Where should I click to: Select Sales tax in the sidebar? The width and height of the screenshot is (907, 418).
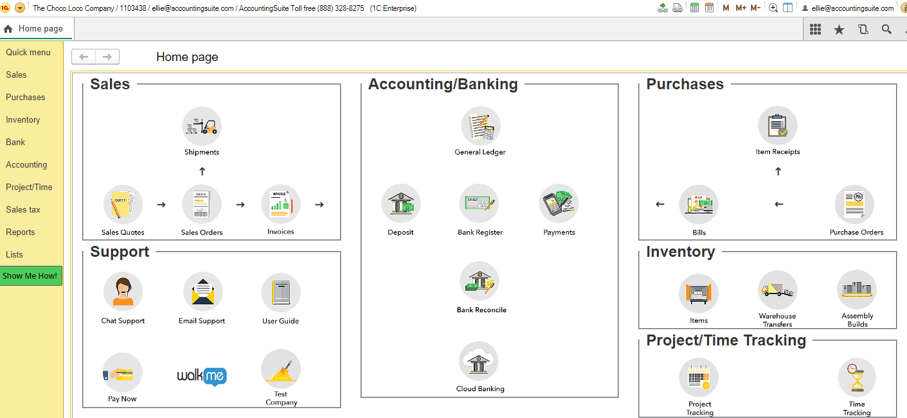[23, 210]
